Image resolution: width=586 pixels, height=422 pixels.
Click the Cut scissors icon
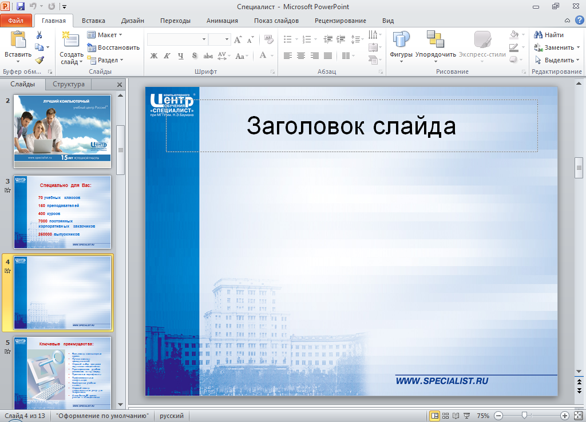tap(39, 35)
